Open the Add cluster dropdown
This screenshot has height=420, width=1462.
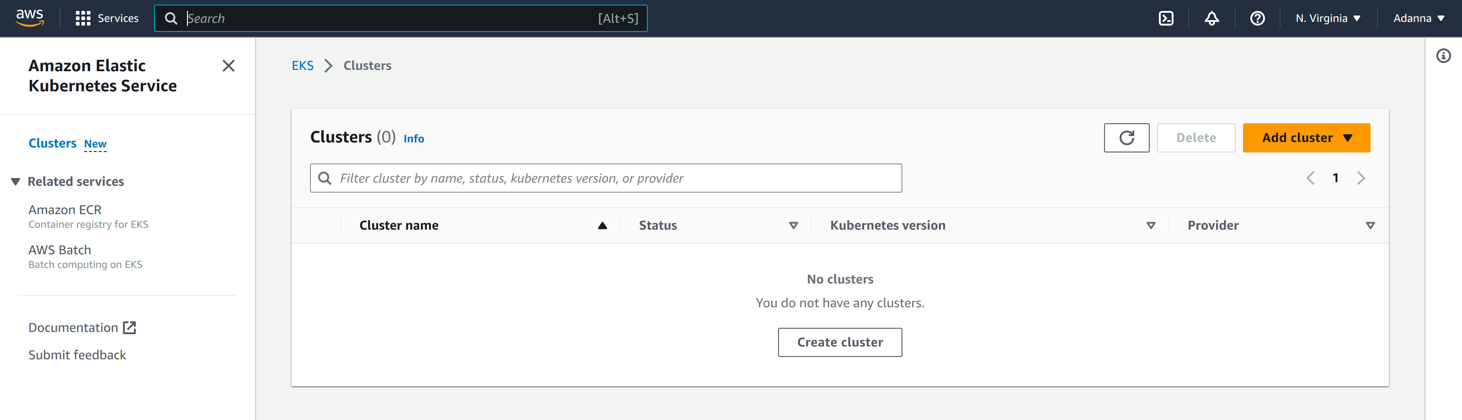pos(1306,138)
